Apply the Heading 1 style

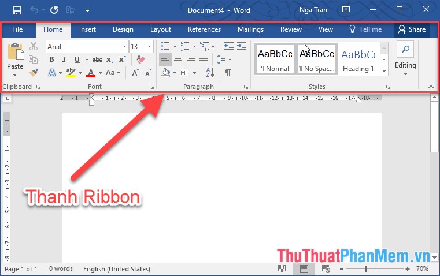pyautogui.click(x=358, y=59)
